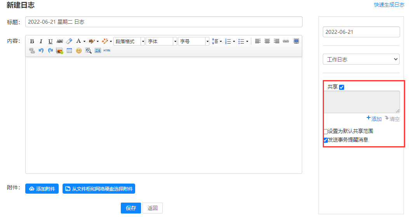
Task: Open the 快速生成日志 link
Action: tap(389, 5)
